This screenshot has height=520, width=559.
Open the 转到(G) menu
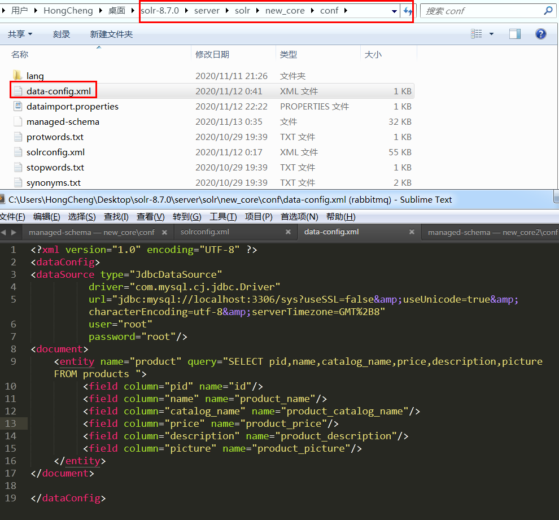point(187,217)
